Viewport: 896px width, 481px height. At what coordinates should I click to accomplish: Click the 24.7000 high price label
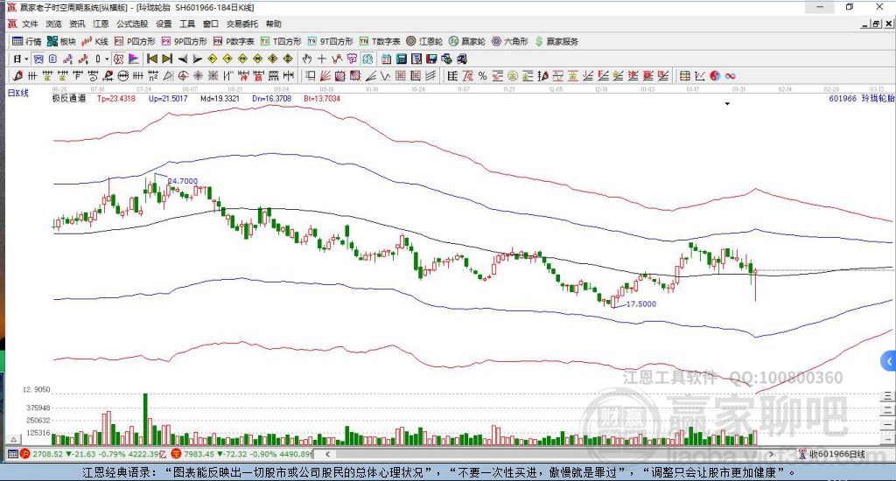(183, 181)
